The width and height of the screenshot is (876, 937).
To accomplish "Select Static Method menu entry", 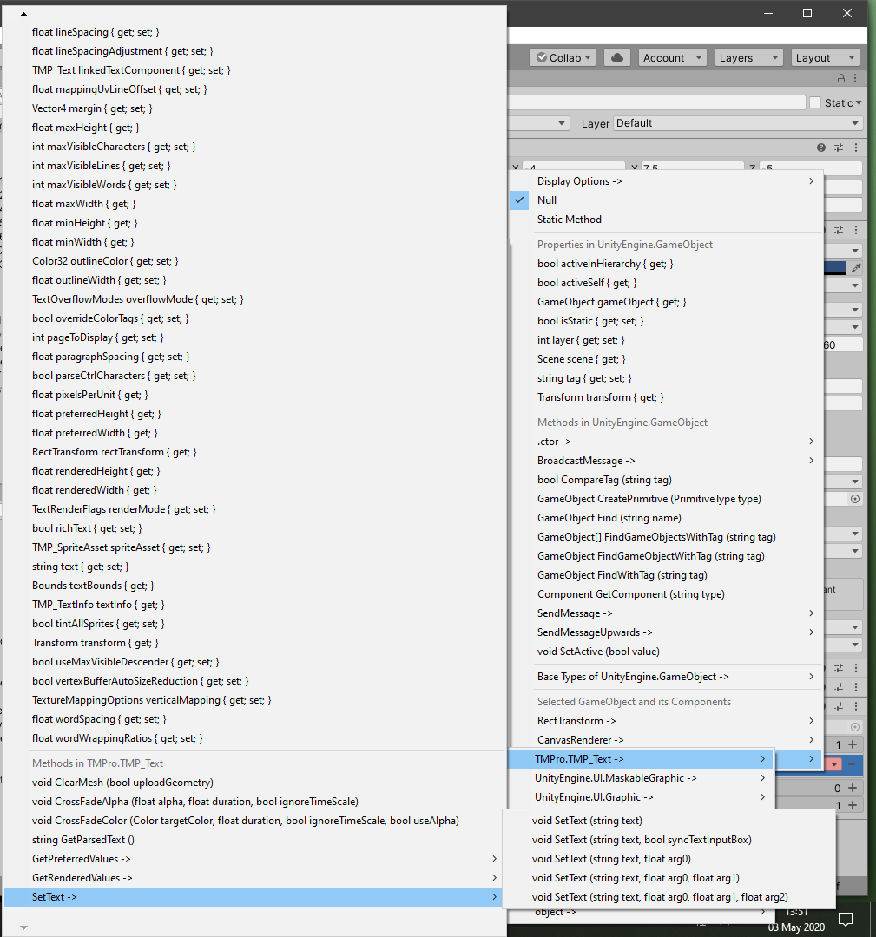I will 666,220.
